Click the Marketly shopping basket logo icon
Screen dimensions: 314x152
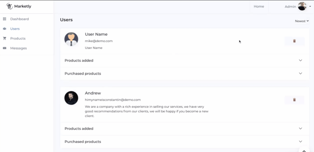[x=10, y=6]
